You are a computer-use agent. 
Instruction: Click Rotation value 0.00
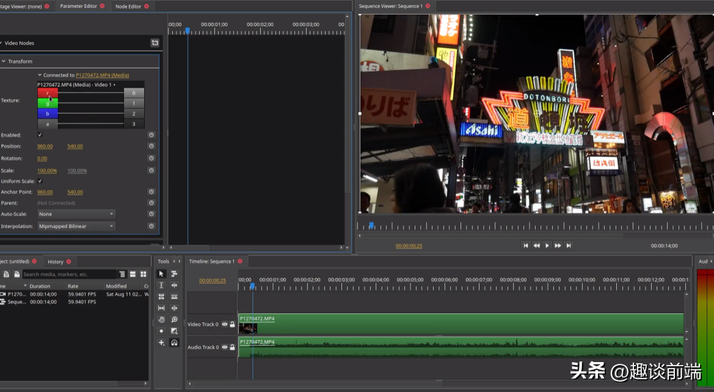point(42,158)
